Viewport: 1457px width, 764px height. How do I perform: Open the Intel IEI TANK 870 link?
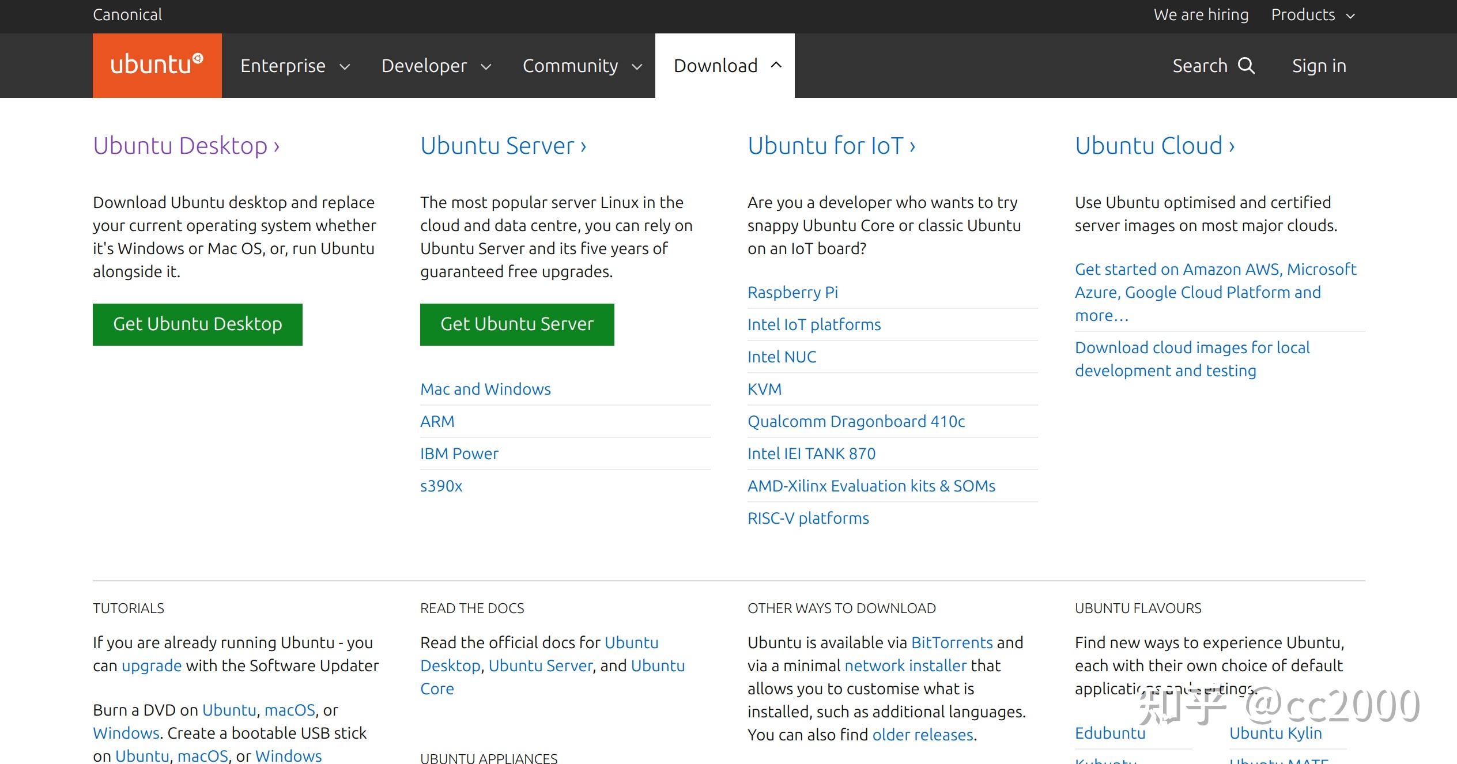[811, 454]
